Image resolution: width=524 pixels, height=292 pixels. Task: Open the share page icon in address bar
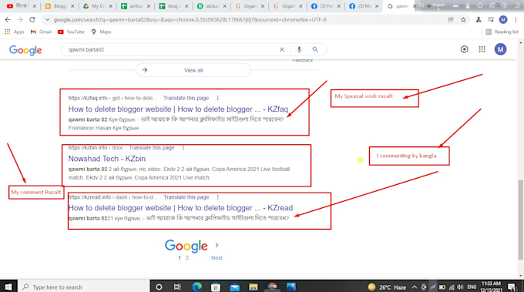click(x=451, y=20)
